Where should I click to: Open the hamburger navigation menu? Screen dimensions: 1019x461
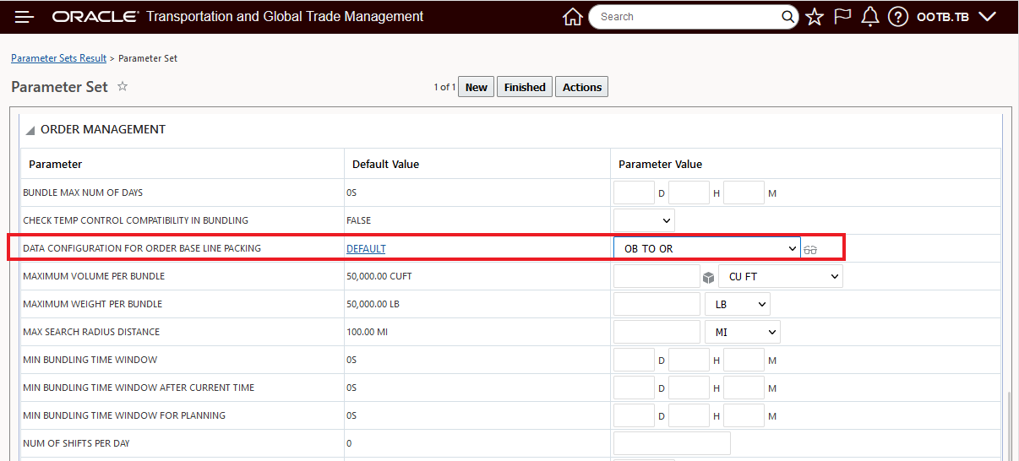(x=25, y=17)
